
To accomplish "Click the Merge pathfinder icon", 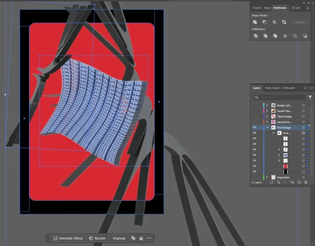I will pyautogui.click(x=275, y=36).
